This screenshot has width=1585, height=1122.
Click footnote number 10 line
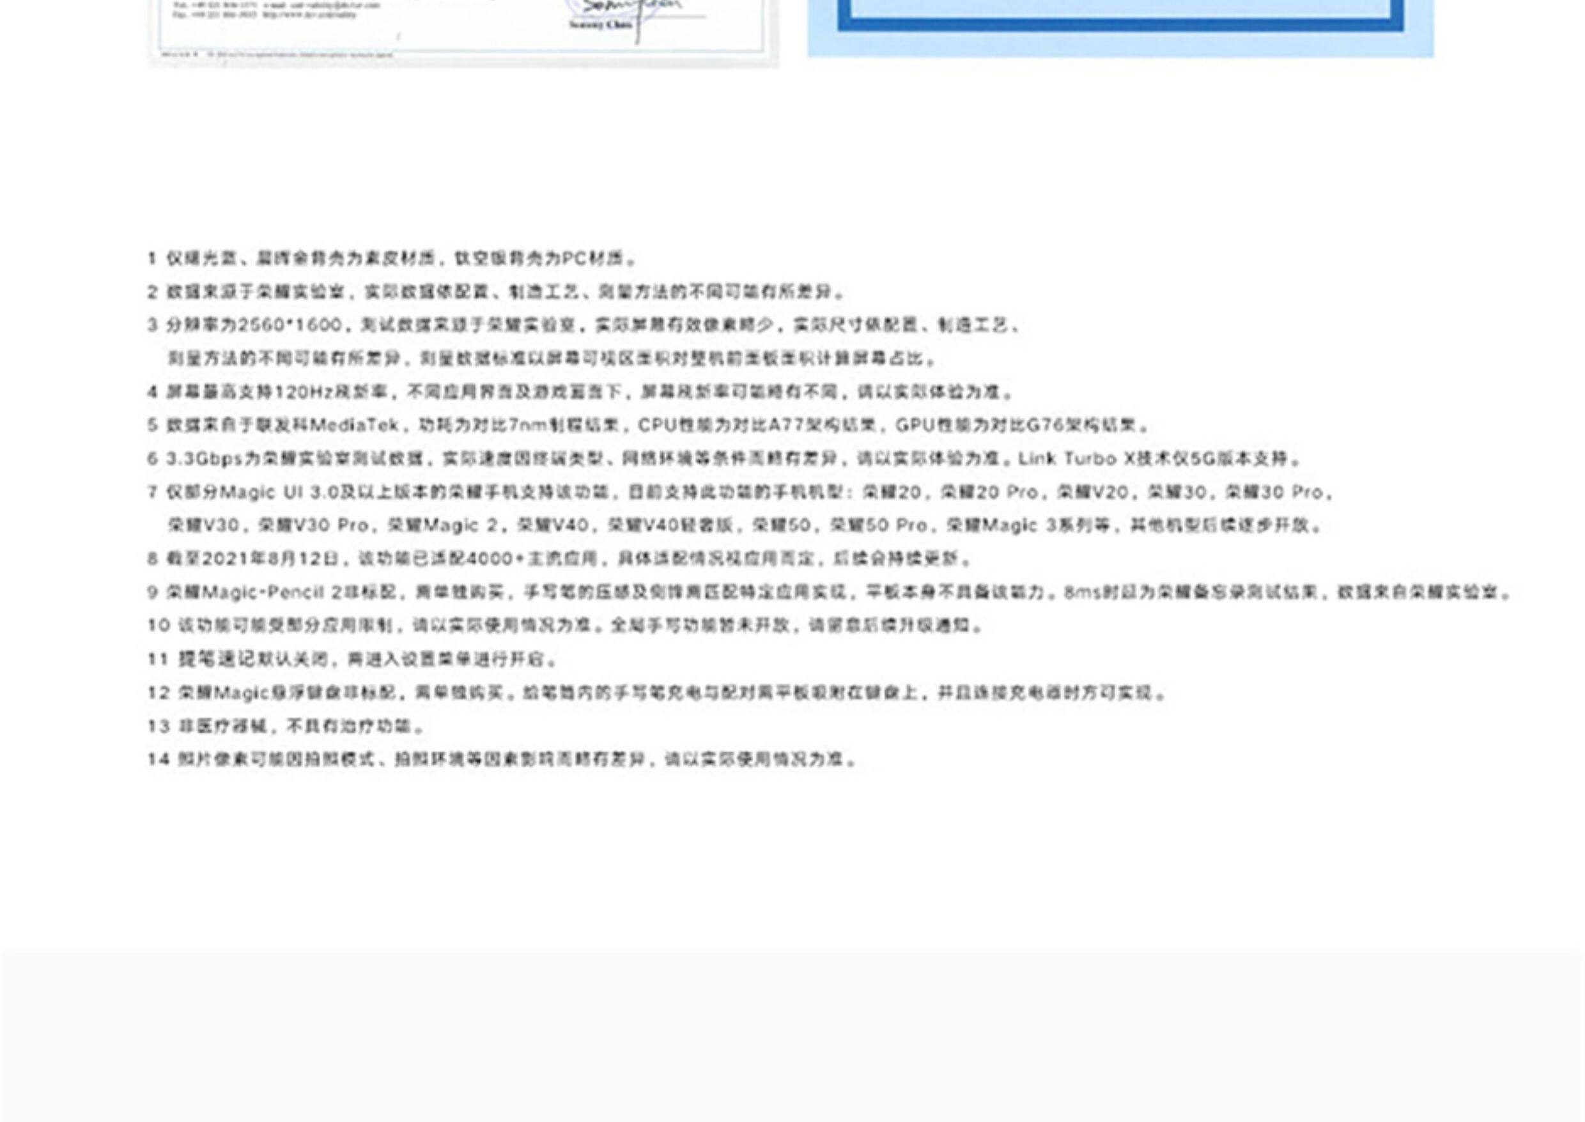(x=565, y=626)
